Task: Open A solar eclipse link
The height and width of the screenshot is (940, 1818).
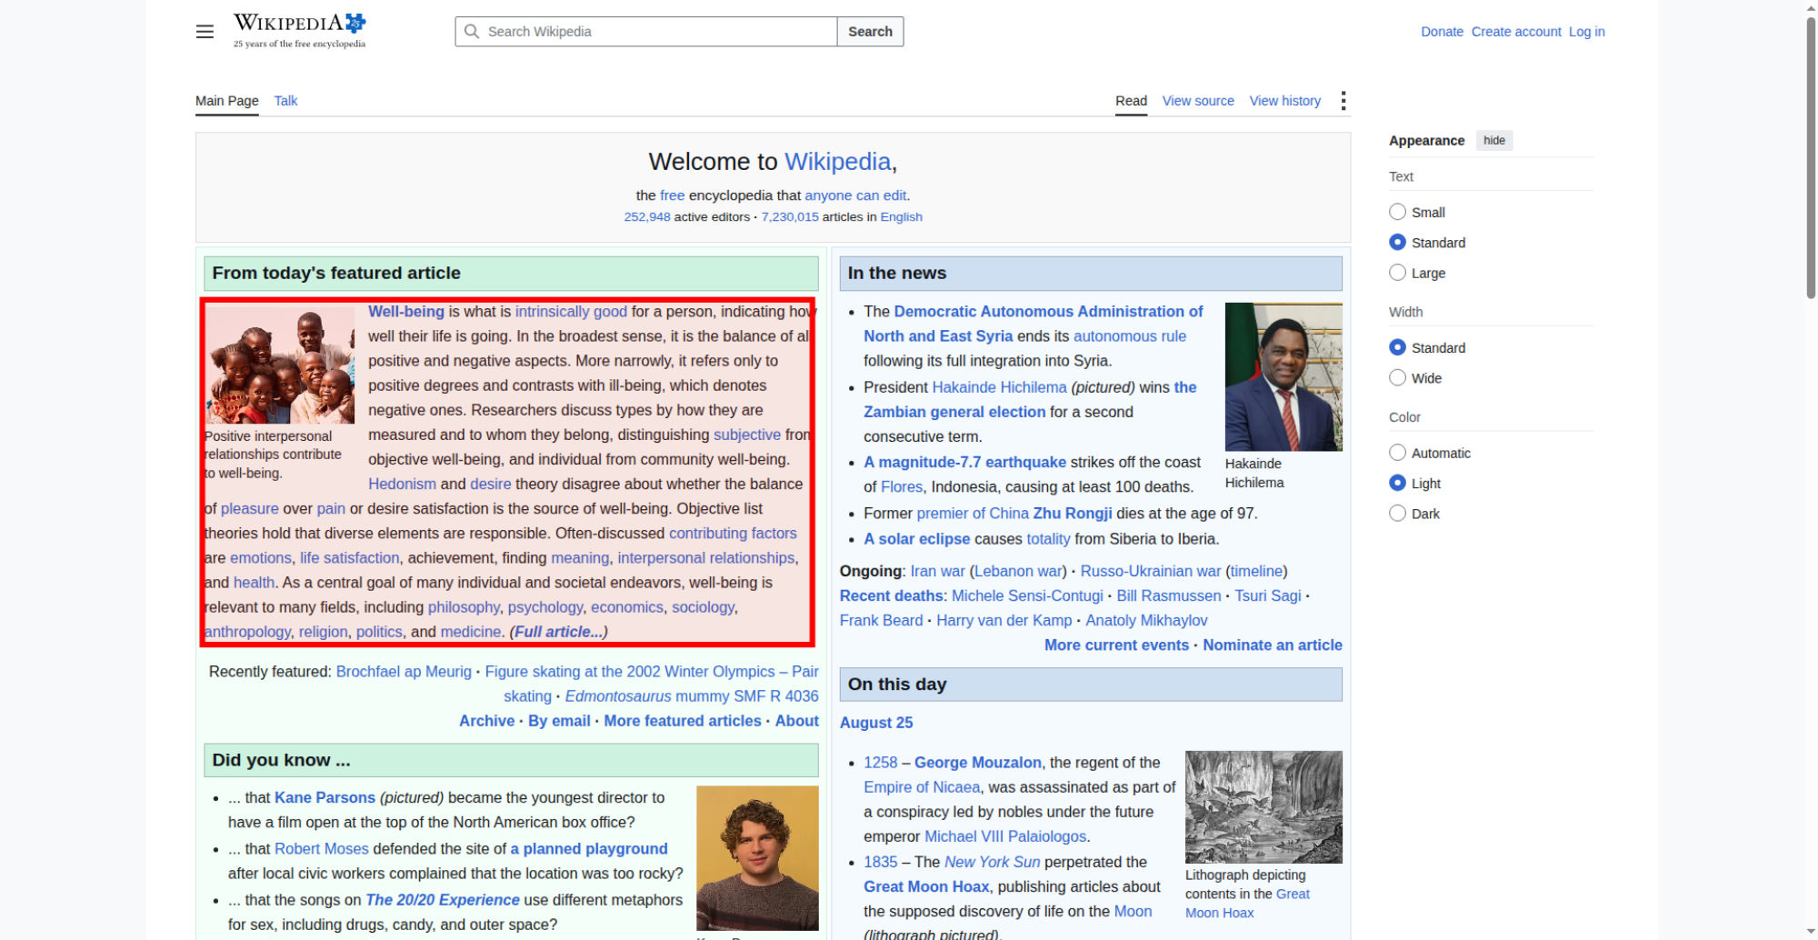Action: point(916,539)
